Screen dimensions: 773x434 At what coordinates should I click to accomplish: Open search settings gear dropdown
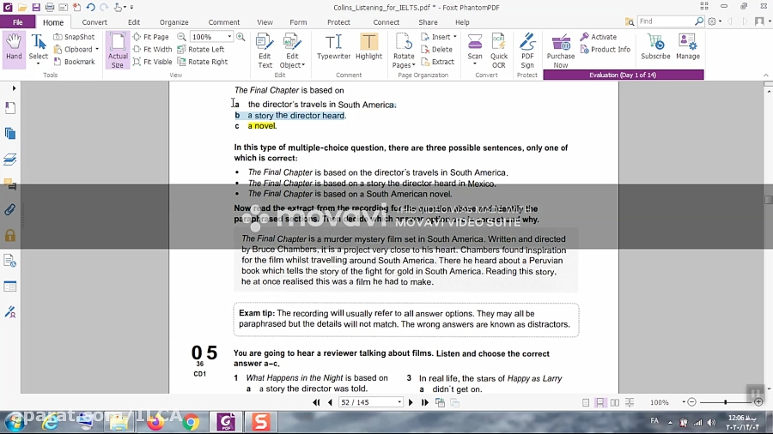point(715,21)
